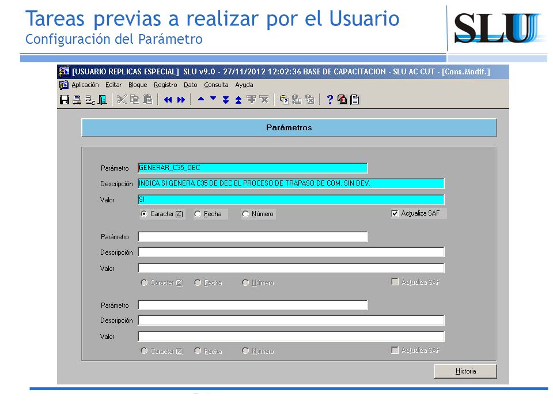Image resolution: width=553 pixels, height=415 pixels.
Task: Click the red overlapping pages toolbar icon
Action: click(x=342, y=100)
